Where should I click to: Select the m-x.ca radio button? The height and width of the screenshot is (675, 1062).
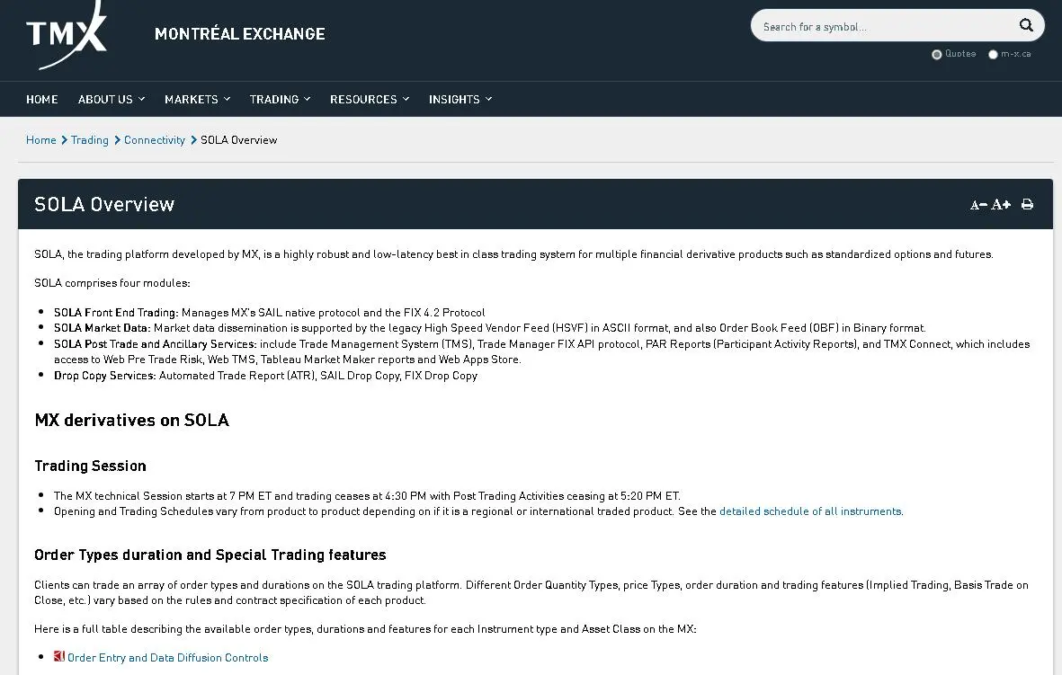click(993, 54)
